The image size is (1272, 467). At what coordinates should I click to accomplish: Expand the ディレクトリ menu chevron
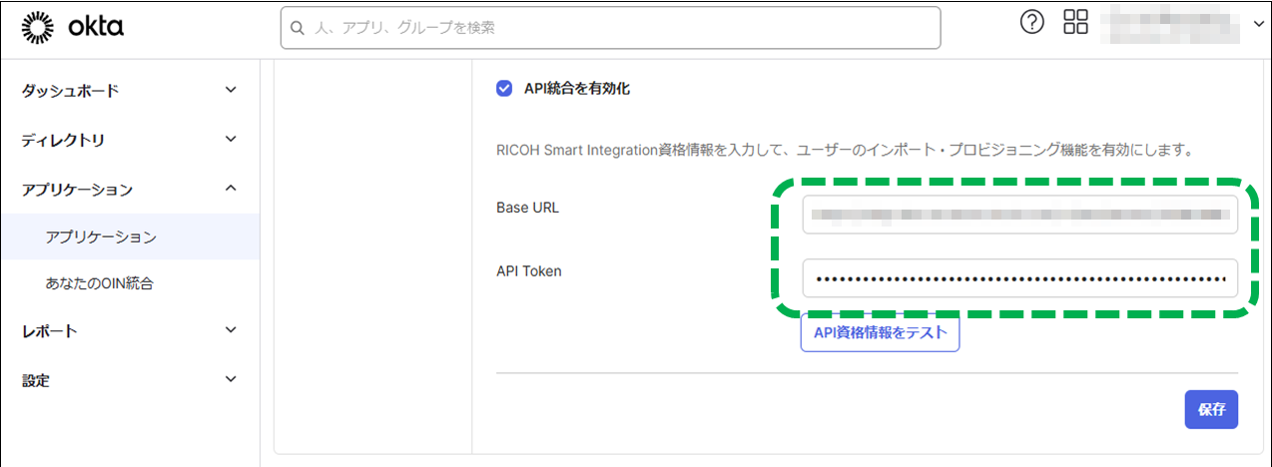point(231,139)
